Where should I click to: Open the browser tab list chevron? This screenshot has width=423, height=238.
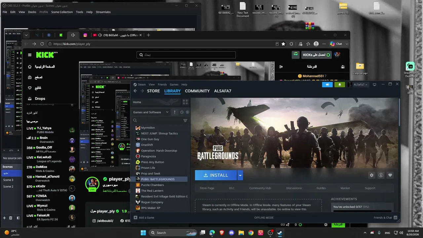coord(26,35)
